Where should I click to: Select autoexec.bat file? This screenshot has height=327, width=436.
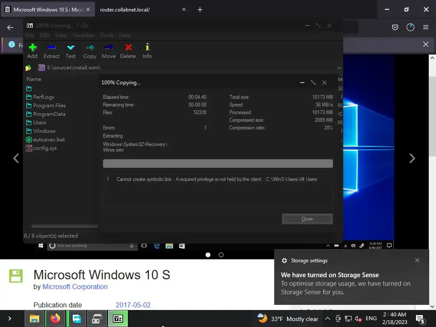(x=45, y=140)
